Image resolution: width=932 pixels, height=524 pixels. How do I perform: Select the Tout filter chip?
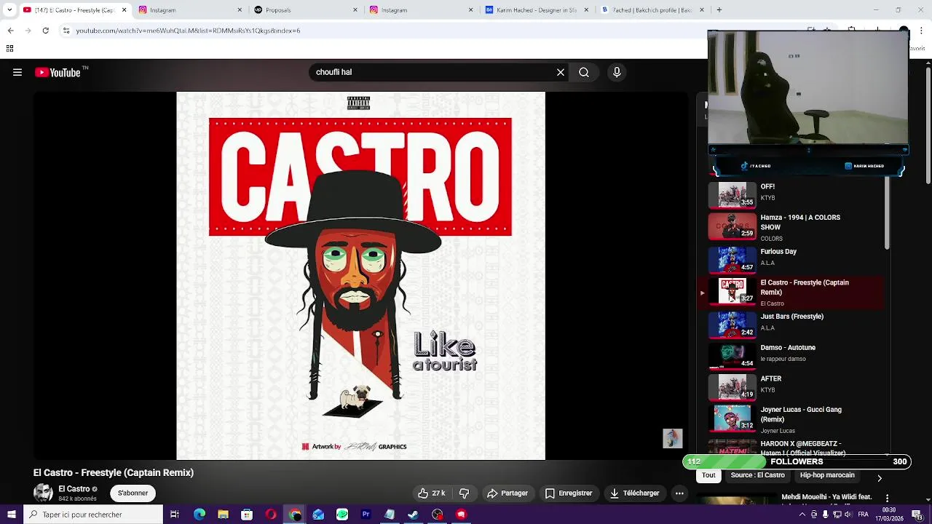708,475
